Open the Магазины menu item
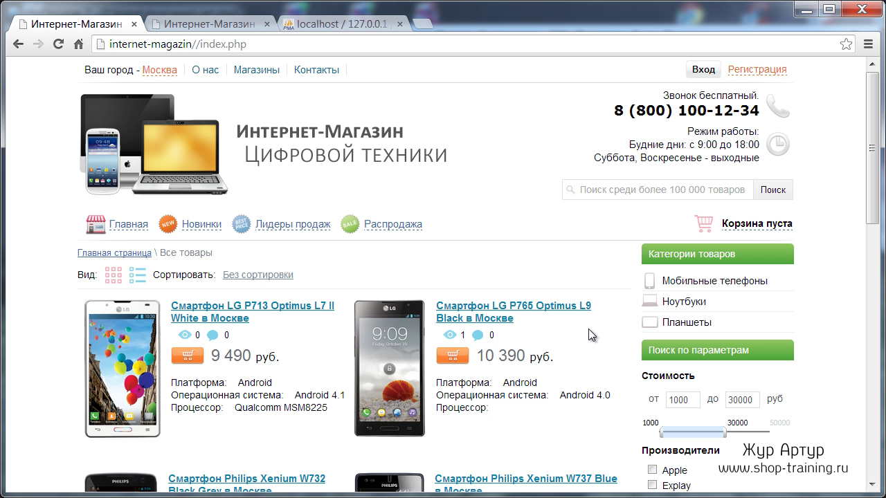 pos(257,70)
